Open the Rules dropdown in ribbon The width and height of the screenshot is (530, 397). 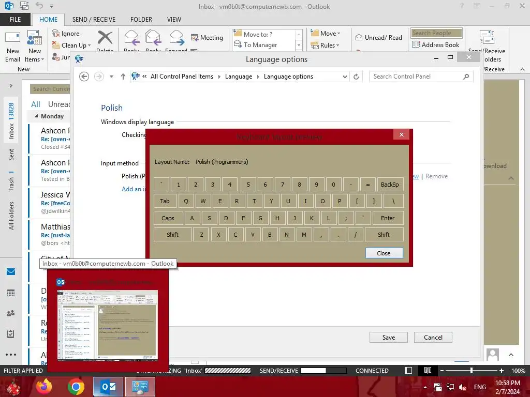[x=325, y=45]
